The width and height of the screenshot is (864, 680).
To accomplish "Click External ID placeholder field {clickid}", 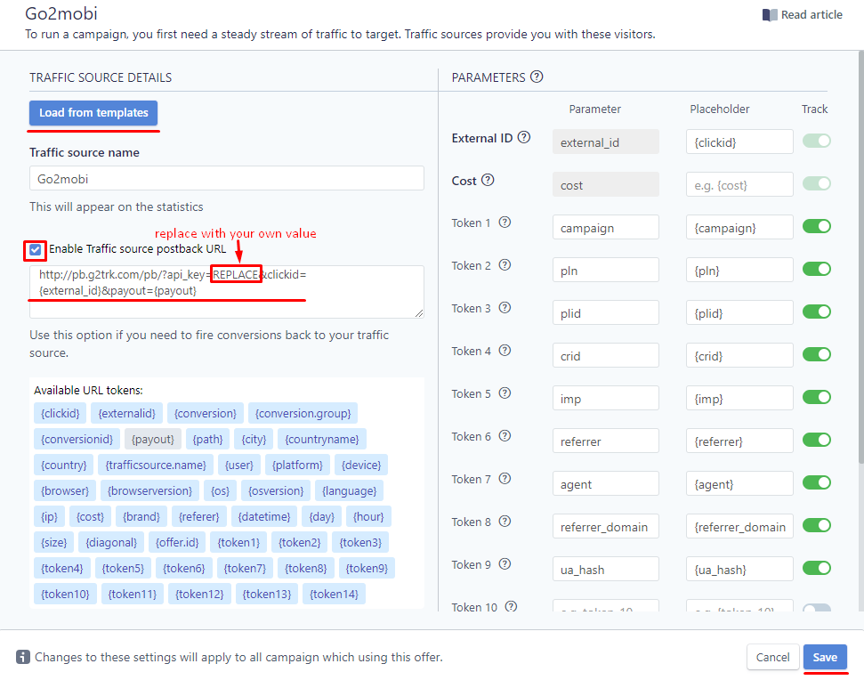I will tap(739, 142).
